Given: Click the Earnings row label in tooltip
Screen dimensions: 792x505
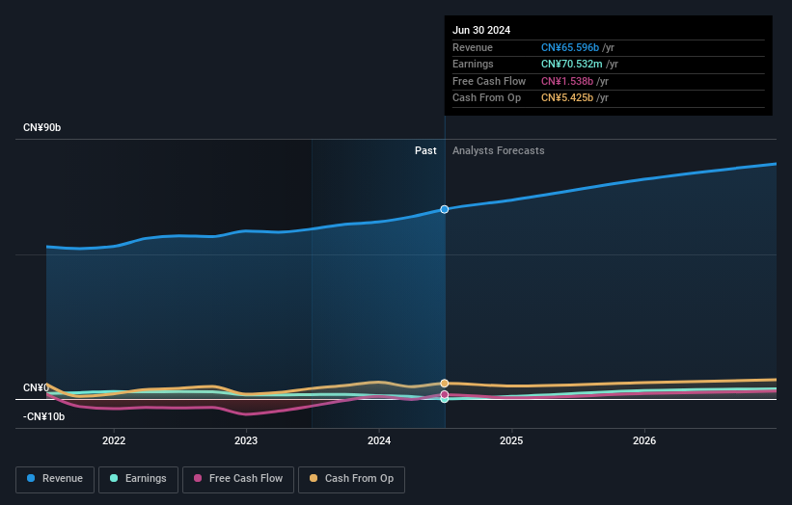Looking at the screenshot, I should tap(473, 64).
